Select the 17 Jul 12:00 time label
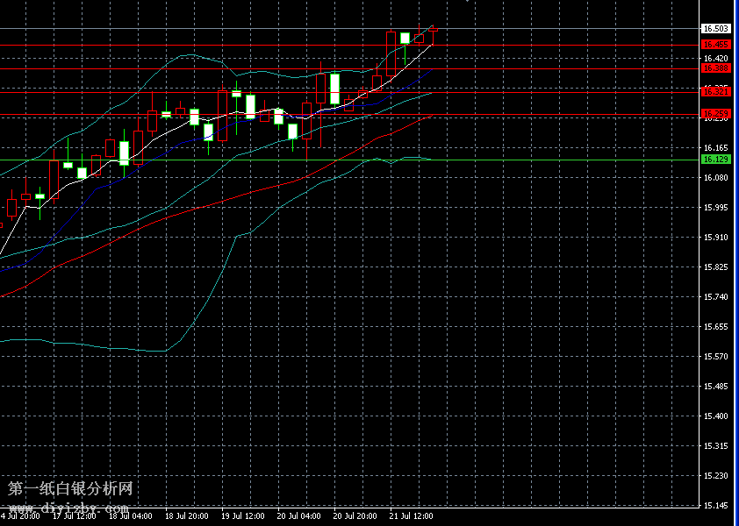Image resolution: width=739 pixels, height=526 pixels. (x=74, y=516)
